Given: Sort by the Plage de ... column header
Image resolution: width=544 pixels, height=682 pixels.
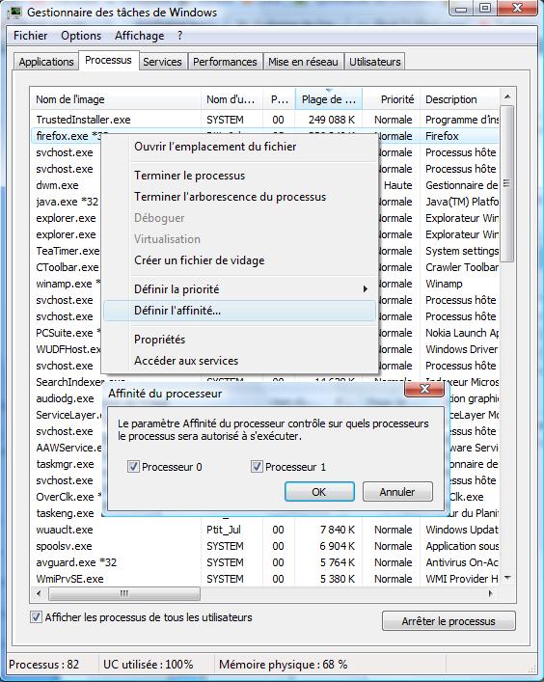Looking at the screenshot, I should click(329, 99).
